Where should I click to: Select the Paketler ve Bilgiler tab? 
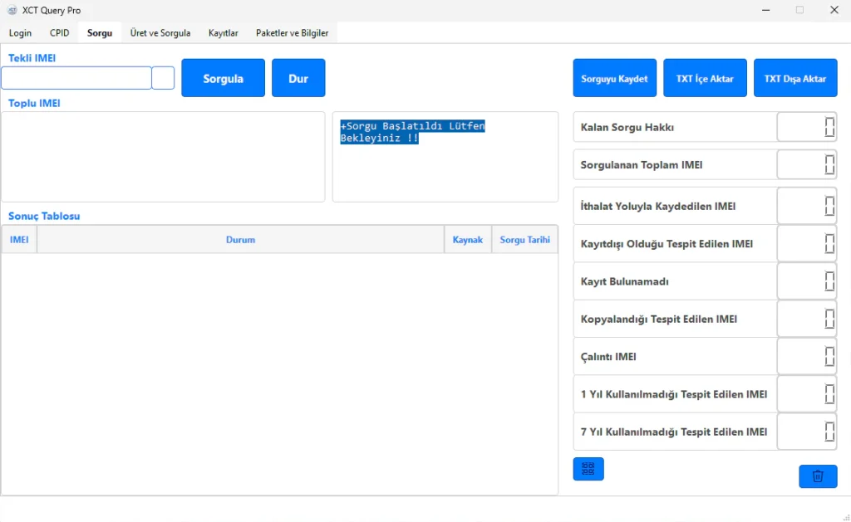click(x=292, y=33)
